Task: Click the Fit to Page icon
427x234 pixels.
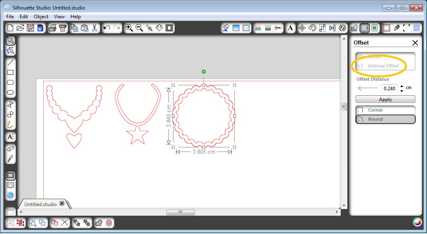Action: 169,28
